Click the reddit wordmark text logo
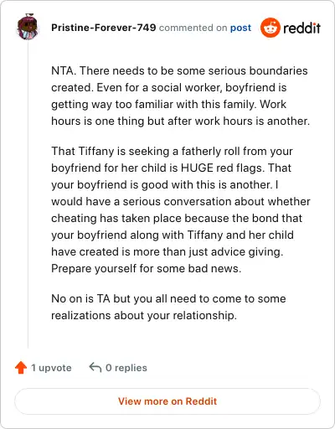This screenshot has width=335, height=429. coord(301,28)
